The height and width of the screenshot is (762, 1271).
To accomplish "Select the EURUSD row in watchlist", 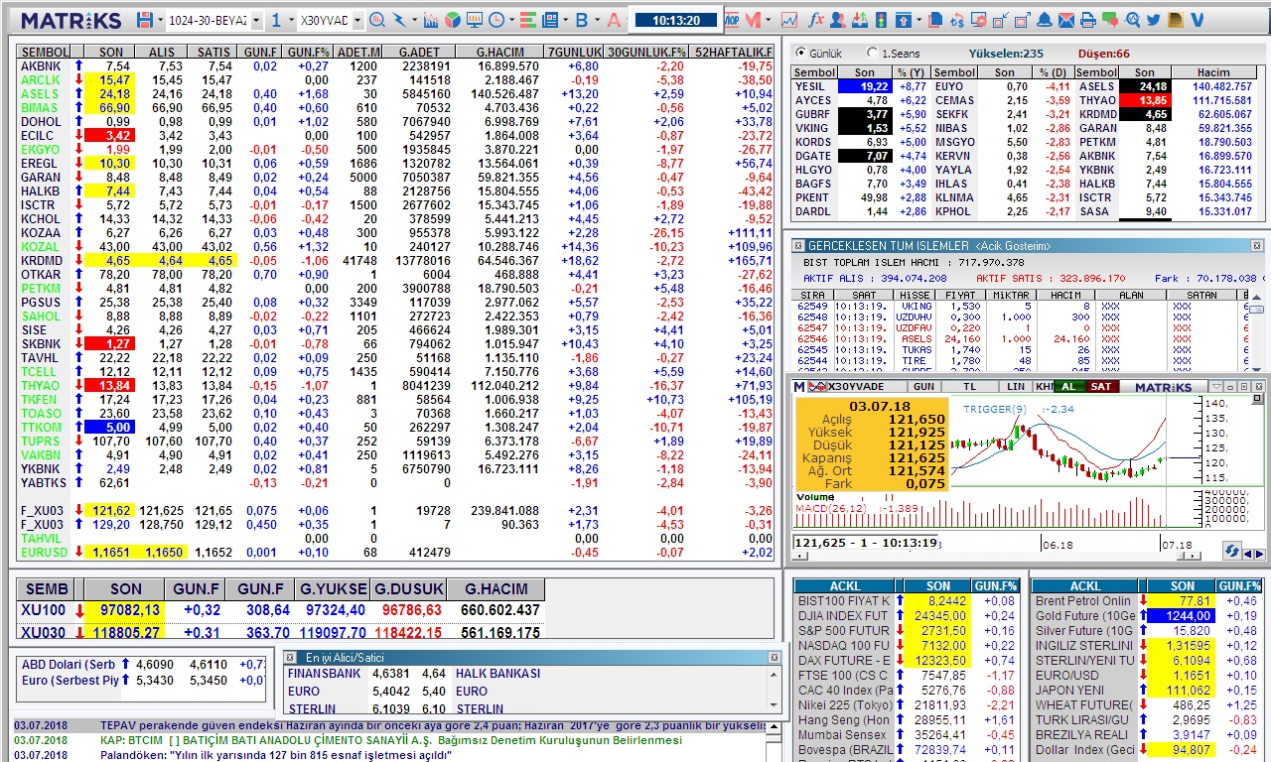I will point(396,552).
